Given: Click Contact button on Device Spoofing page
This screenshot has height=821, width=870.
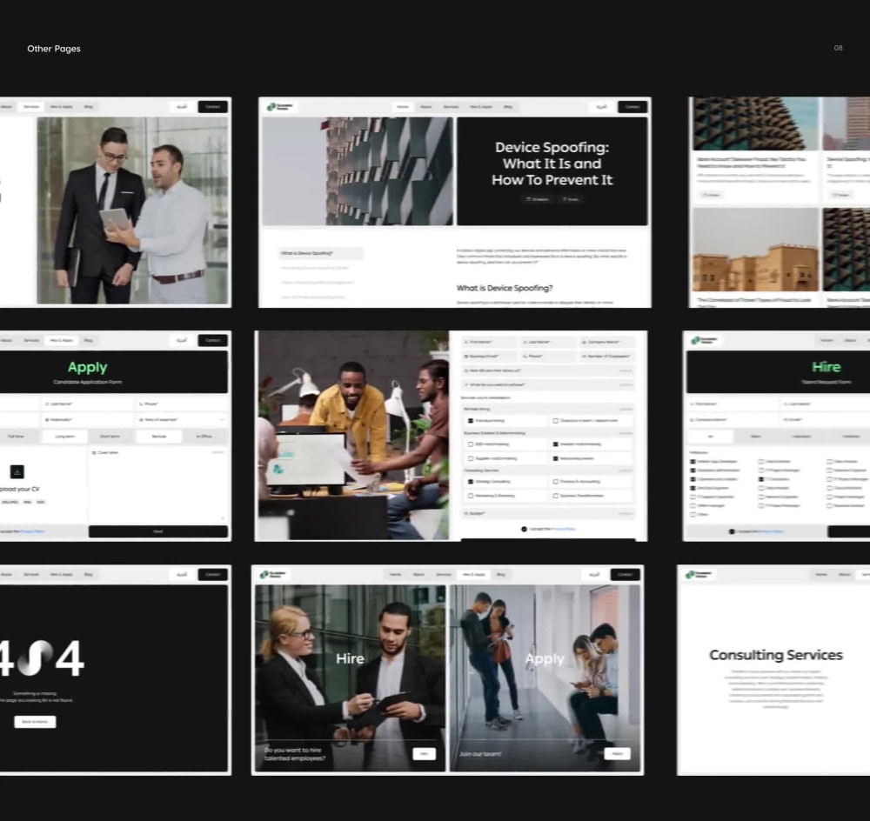Looking at the screenshot, I should pyautogui.click(x=632, y=106).
